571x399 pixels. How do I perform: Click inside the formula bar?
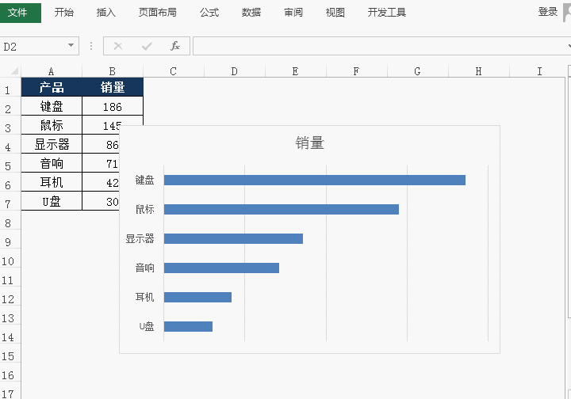tap(381, 46)
